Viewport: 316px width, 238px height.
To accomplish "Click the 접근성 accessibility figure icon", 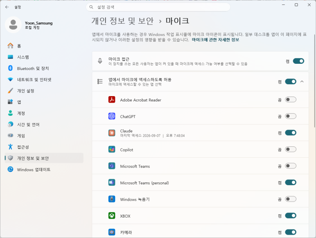I will click(x=11, y=147).
